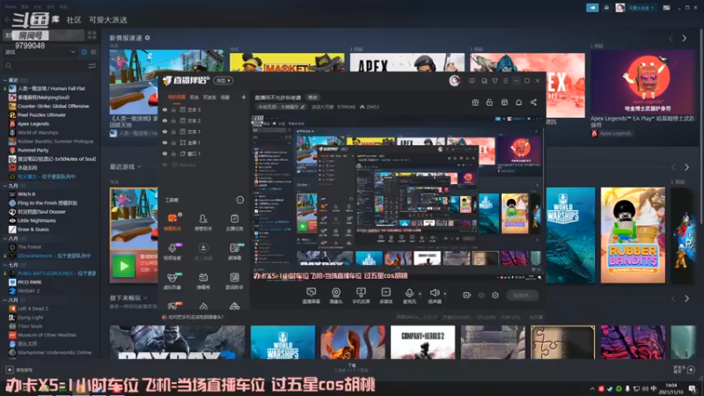Open 虚拟形象 virtual avatar tool

coord(172,281)
